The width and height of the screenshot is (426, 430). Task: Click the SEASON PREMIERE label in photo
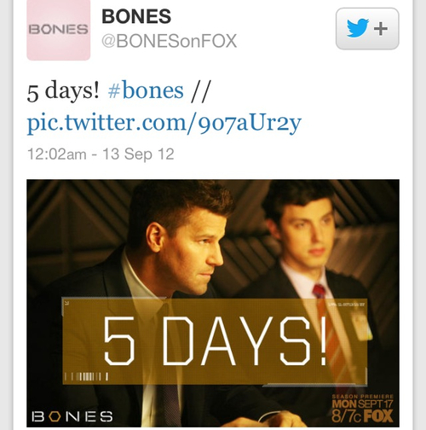point(363,397)
